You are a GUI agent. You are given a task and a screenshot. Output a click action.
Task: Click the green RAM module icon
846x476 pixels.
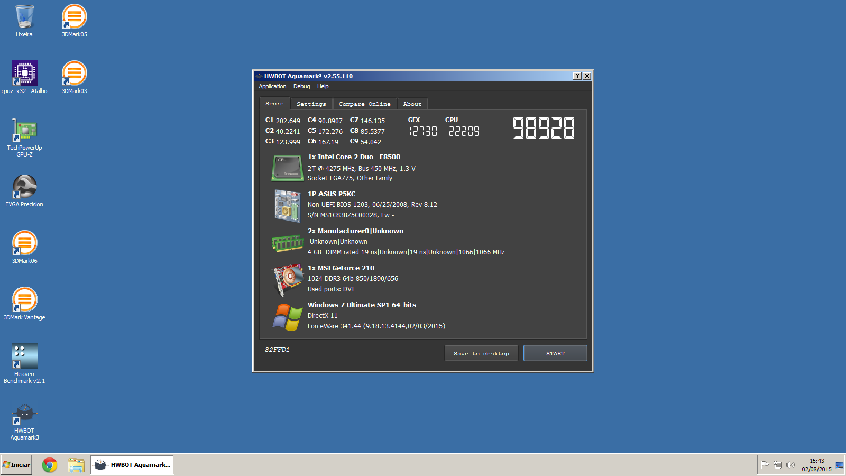(x=288, y=243)
